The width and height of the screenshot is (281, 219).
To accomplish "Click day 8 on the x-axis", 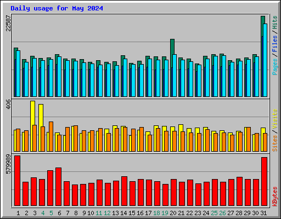I will [x=76, y=213].
